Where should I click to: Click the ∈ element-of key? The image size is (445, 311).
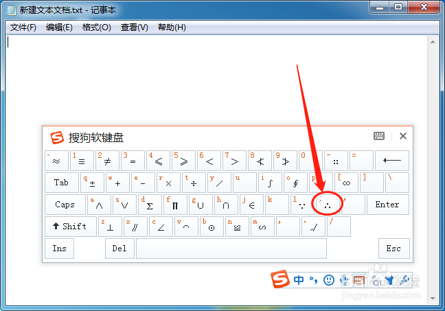point(251,205)
